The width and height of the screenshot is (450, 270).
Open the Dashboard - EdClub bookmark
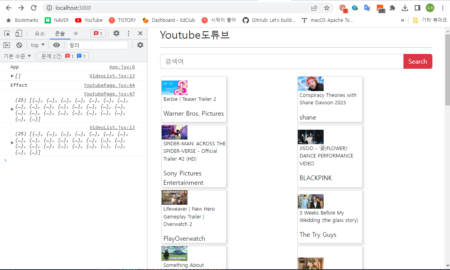point(169,20)
